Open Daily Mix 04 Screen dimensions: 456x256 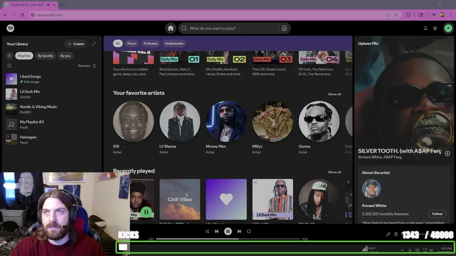[319, 64]
